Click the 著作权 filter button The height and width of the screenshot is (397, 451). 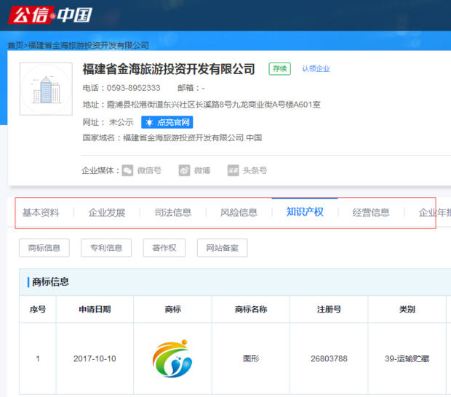coord(164,248)
